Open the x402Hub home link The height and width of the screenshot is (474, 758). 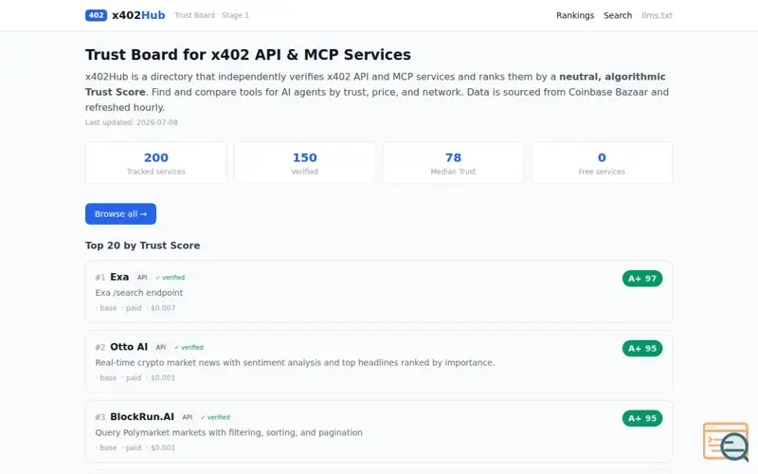point(125,15)
